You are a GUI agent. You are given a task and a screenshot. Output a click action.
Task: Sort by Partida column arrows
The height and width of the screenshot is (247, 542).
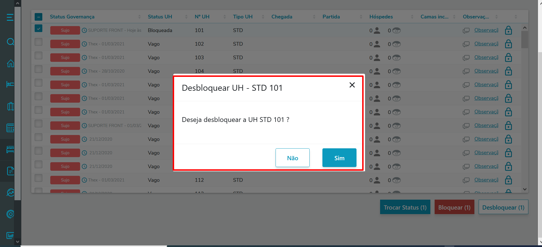(361, 17)
